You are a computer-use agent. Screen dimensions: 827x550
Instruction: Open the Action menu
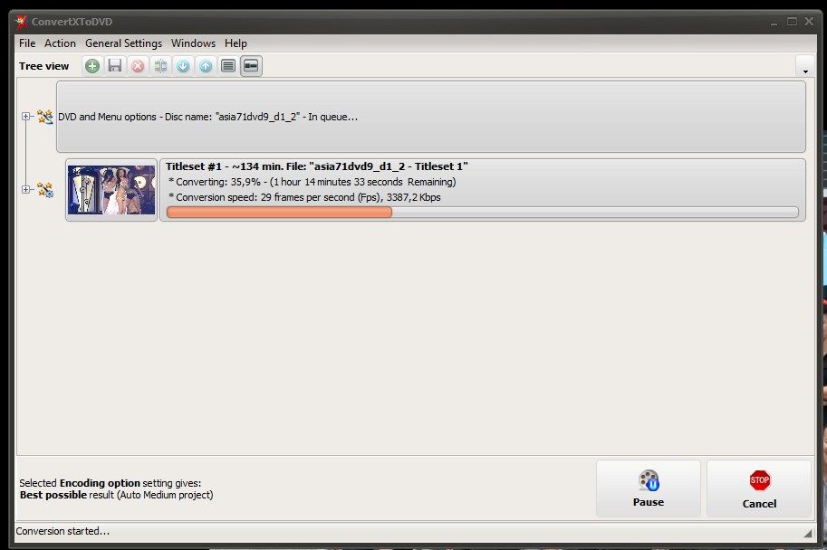60,43
